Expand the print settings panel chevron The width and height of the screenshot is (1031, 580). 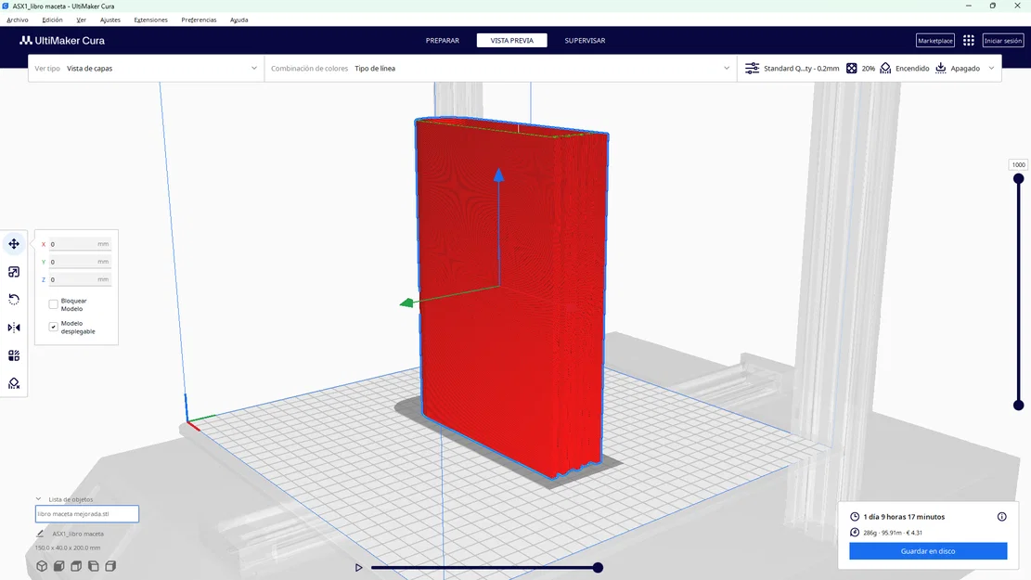coord(991,69)
